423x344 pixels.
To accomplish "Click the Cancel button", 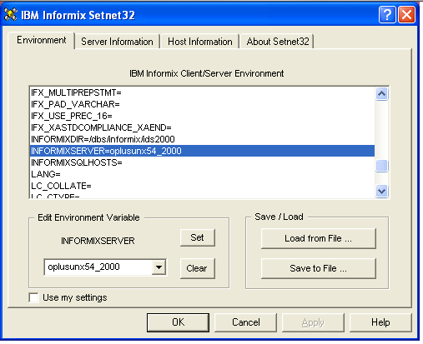I will (x=246, y=322).
